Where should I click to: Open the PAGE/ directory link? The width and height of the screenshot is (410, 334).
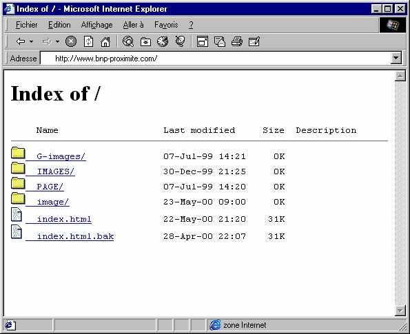point(50,187)
